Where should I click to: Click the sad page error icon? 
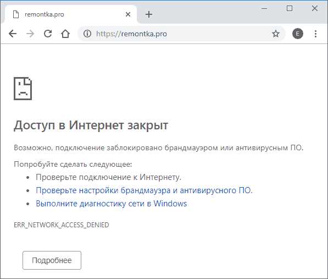pos(23,89)
